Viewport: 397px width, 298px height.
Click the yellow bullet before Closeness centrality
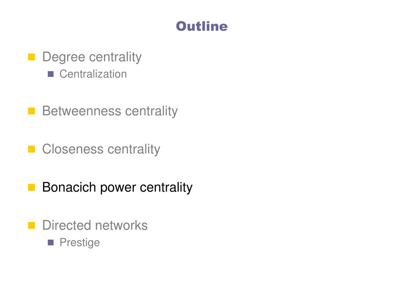[x=31, y=149]
